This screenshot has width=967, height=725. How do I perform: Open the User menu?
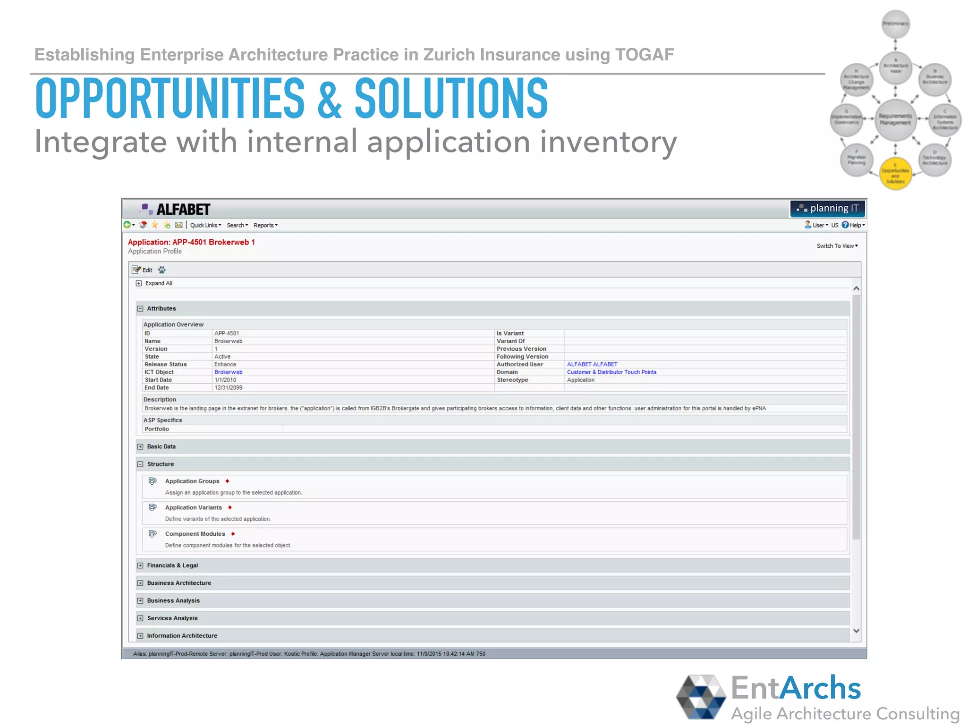click(820, 225)
